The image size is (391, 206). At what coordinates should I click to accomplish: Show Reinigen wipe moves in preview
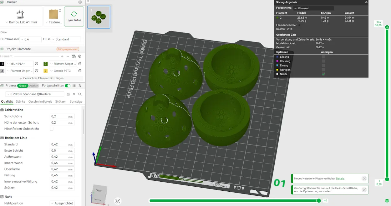click(323, 70)
